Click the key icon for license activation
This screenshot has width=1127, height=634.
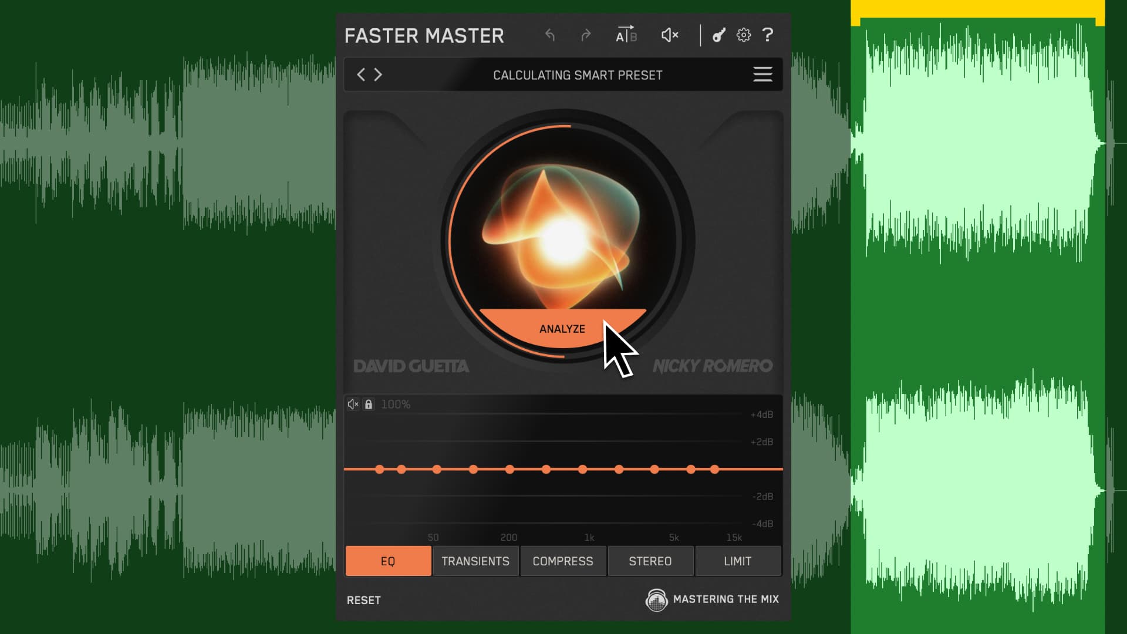tap(718, 35)
